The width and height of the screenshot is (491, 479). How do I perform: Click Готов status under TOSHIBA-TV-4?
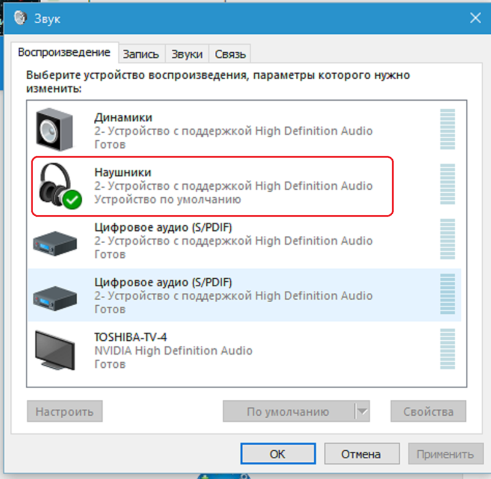[110, 364]
